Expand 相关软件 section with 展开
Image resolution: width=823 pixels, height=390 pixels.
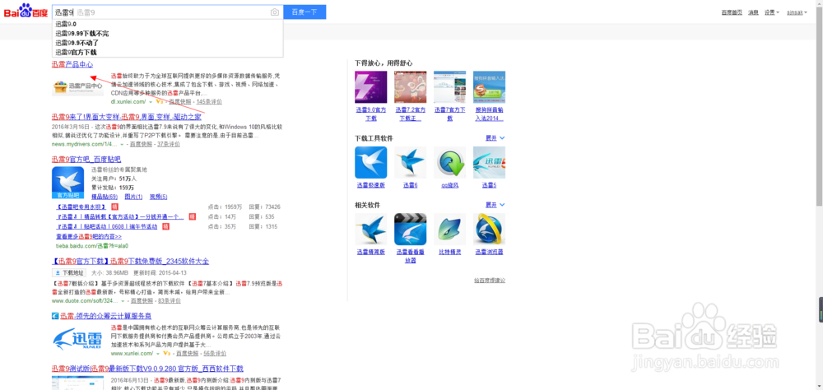(x=495, y=205)
